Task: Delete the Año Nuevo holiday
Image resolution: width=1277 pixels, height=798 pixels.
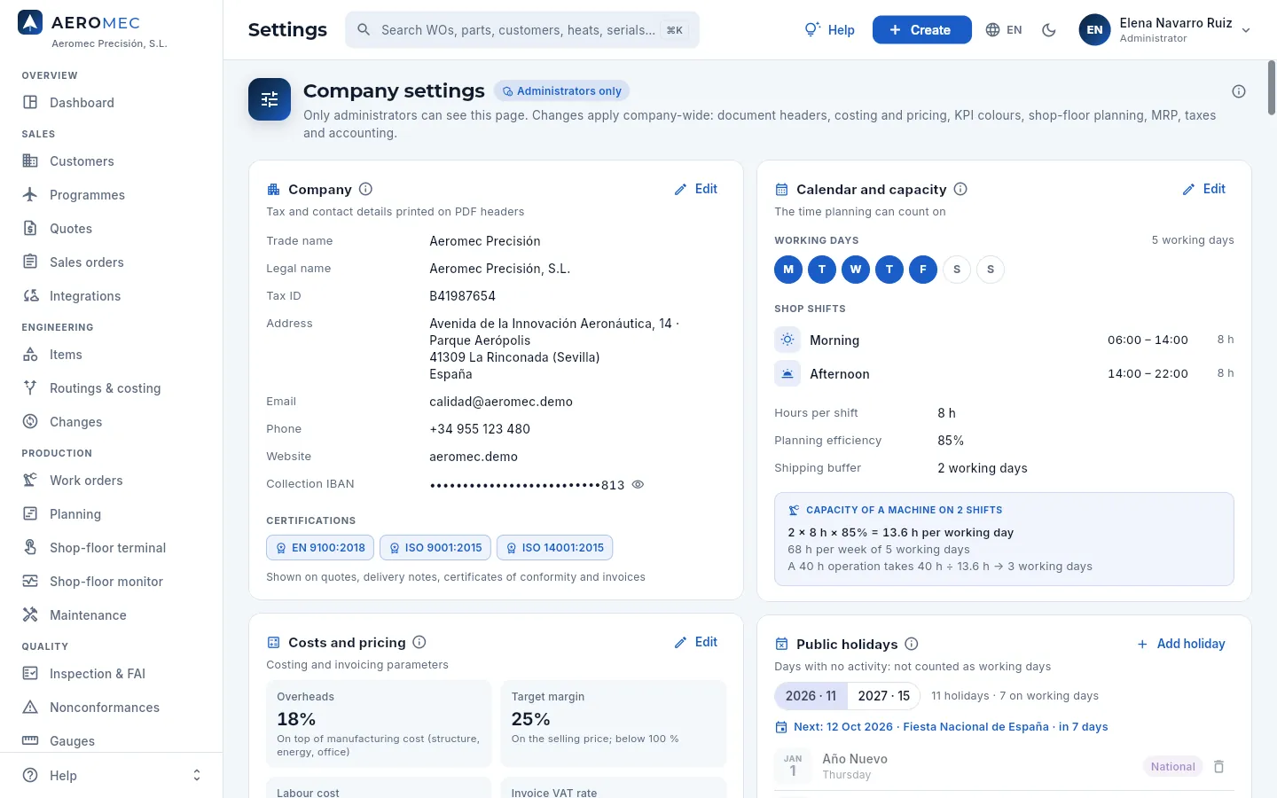Action: tap(1219, 766)
